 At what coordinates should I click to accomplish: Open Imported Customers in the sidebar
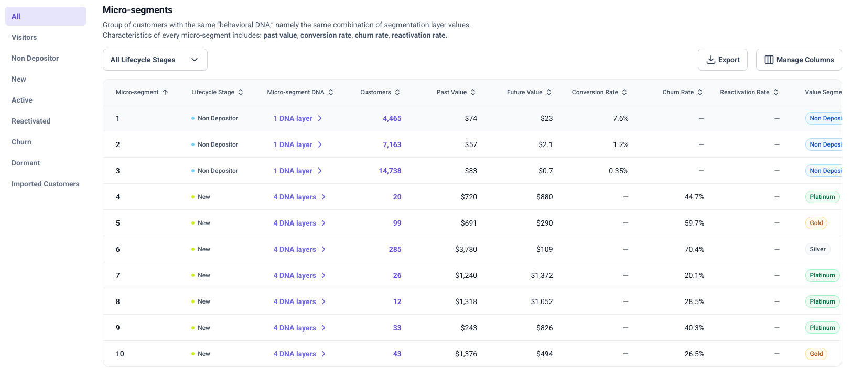pos(46,184)
